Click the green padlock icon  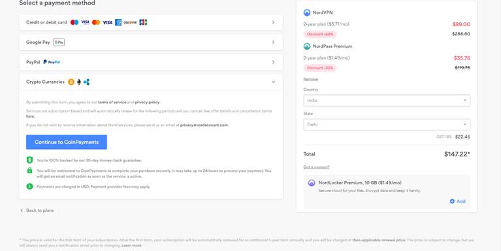[29, 171]
